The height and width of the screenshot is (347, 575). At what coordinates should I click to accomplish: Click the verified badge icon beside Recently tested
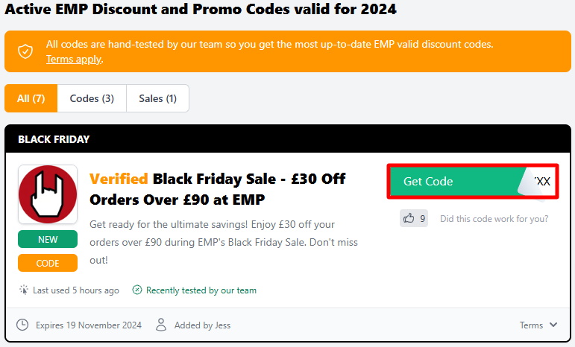(136, 290)
